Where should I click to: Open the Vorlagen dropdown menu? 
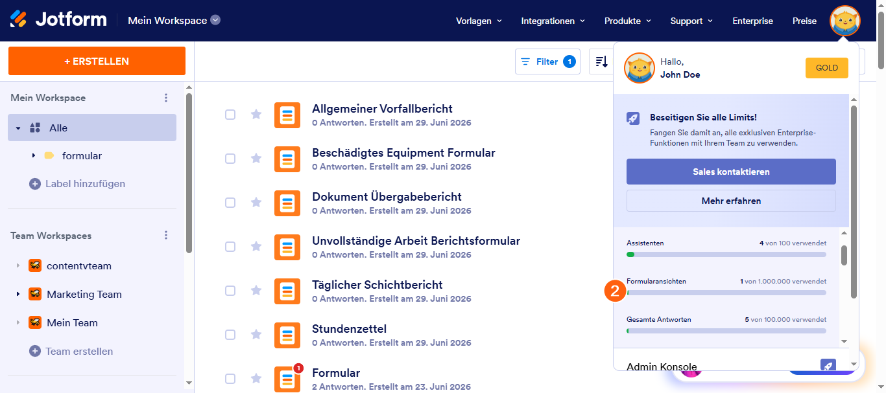479,21
